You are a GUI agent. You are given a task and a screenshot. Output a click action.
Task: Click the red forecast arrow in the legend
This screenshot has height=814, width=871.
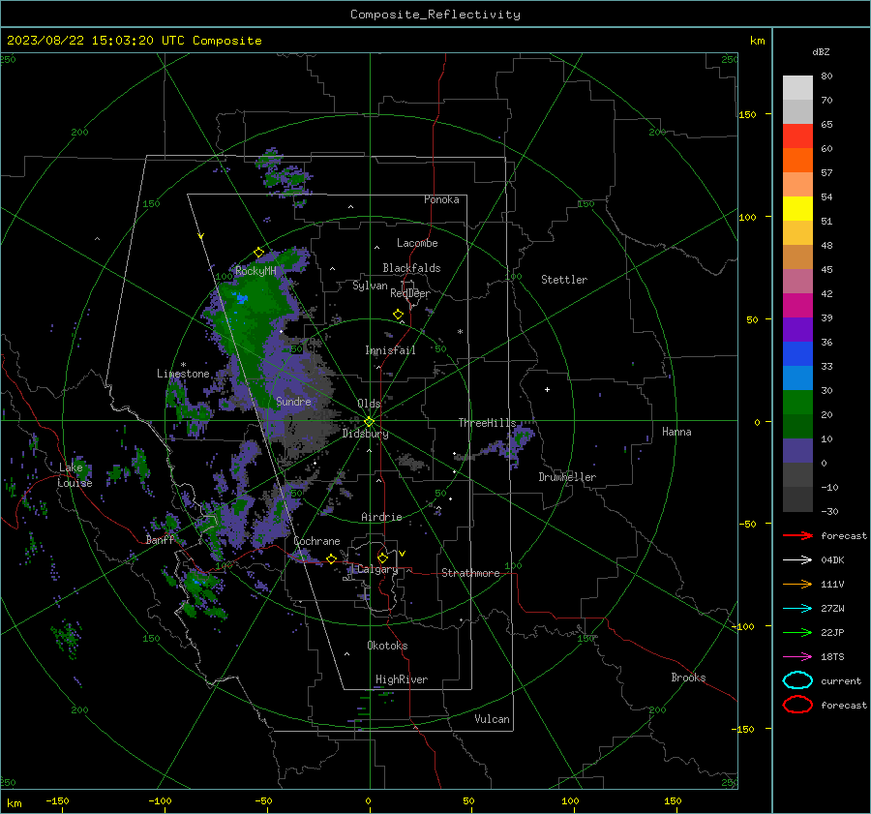point(797,535)
